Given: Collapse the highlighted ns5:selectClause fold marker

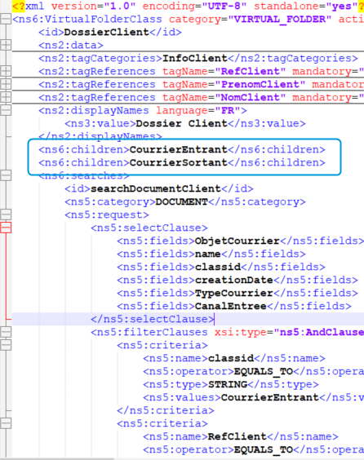Looking at the screenshot, I should tap(6, 228).
